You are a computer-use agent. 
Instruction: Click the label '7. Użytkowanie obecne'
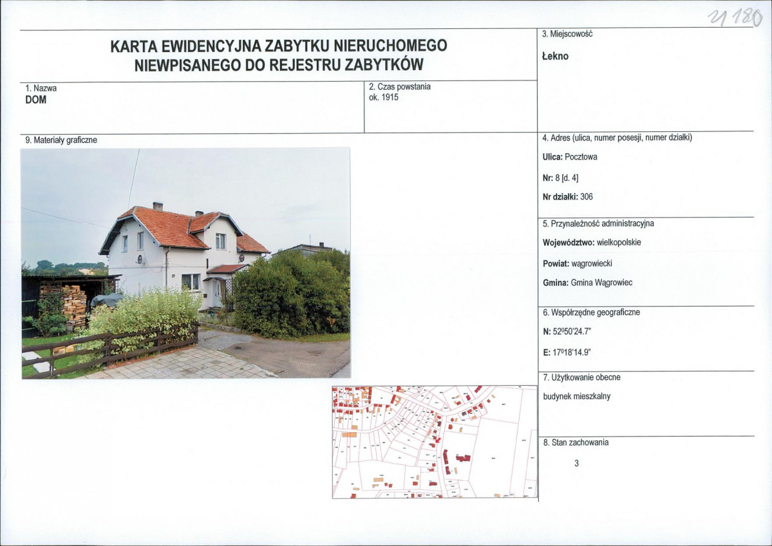[x=581, y=377]
